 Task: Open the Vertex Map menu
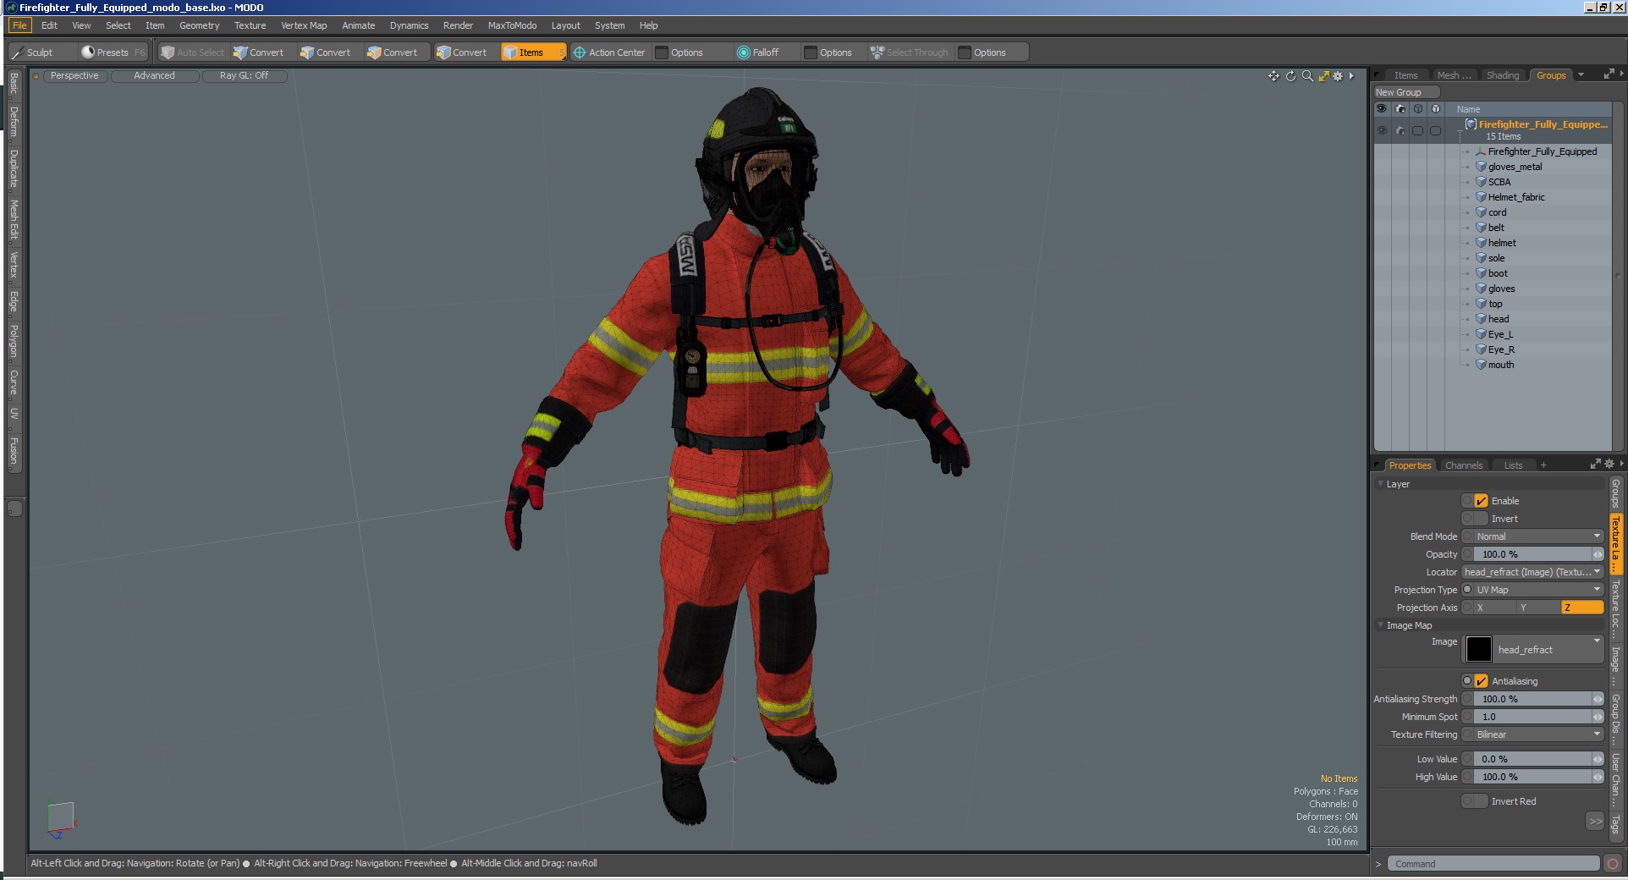304,25
